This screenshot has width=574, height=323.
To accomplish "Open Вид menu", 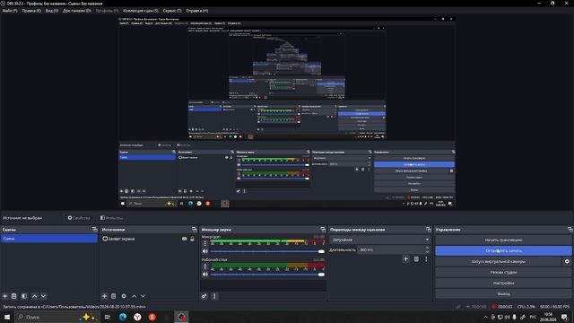I will tap(52, 11).
